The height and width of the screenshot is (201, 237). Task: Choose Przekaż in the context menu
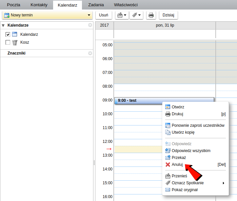179,158
